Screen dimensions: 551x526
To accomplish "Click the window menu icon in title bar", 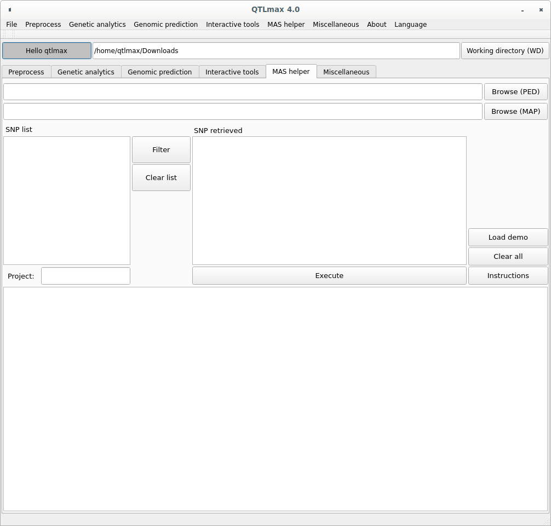I will 10,9.
